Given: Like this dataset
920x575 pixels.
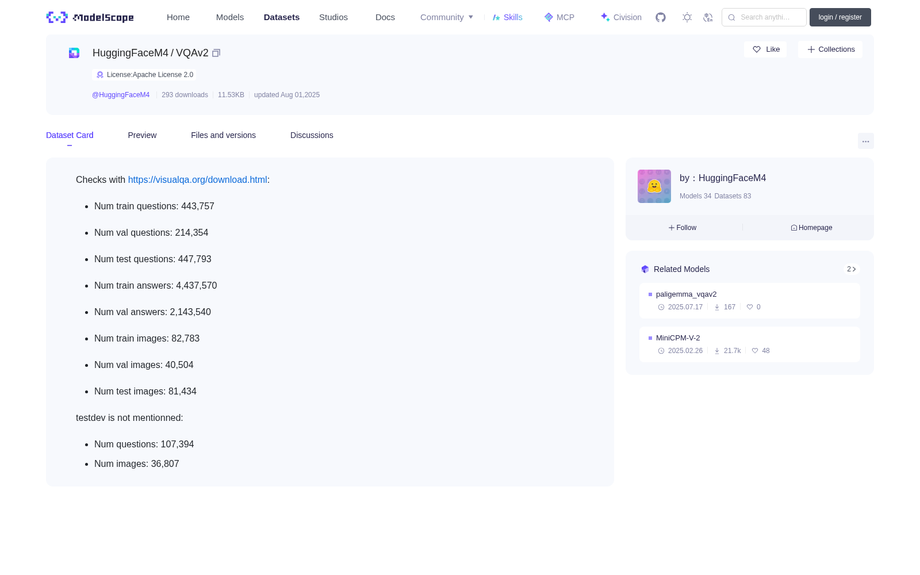Looking at the screenshot, I should click(x=765, y=49).
